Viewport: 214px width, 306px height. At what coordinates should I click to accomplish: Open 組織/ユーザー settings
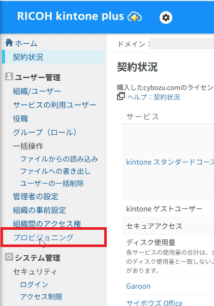[x=37, y=91]
